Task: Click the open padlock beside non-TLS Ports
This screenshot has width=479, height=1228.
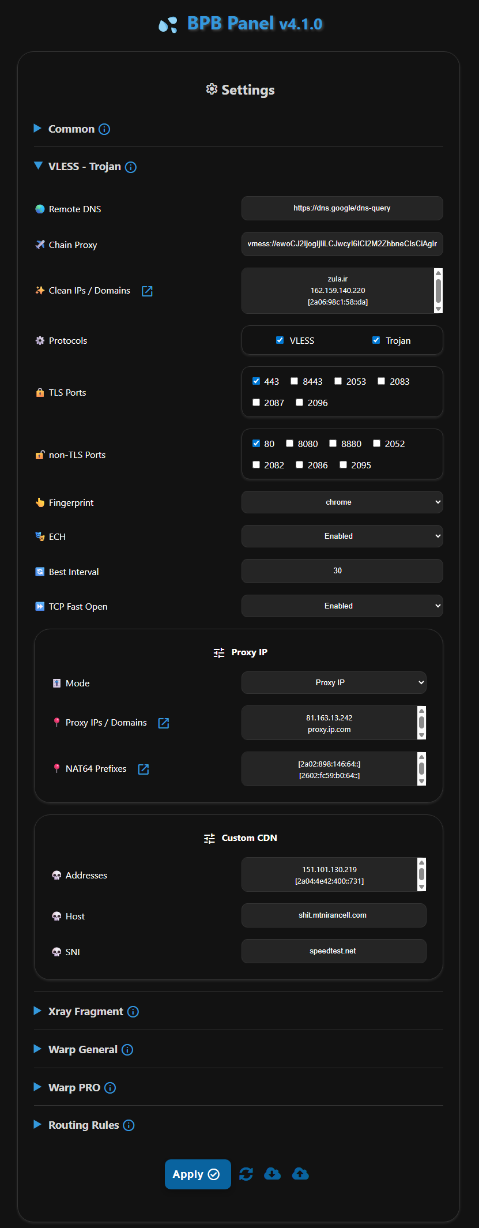Action: (40, 455)
